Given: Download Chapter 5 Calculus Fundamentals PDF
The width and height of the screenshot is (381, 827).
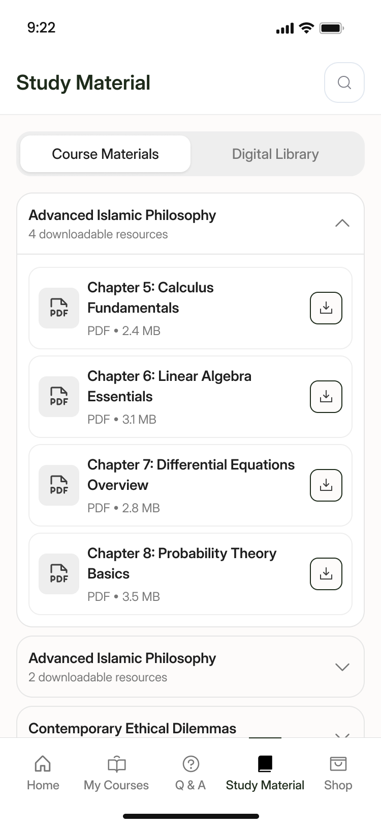Looking at the screenshot, I should pyautogui.click(x=326, y=308).
